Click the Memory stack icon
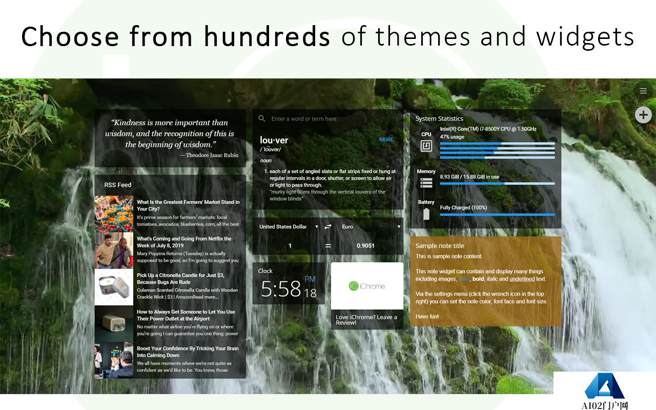This screenshot has width=656, height=410. (x=426, y=183)
